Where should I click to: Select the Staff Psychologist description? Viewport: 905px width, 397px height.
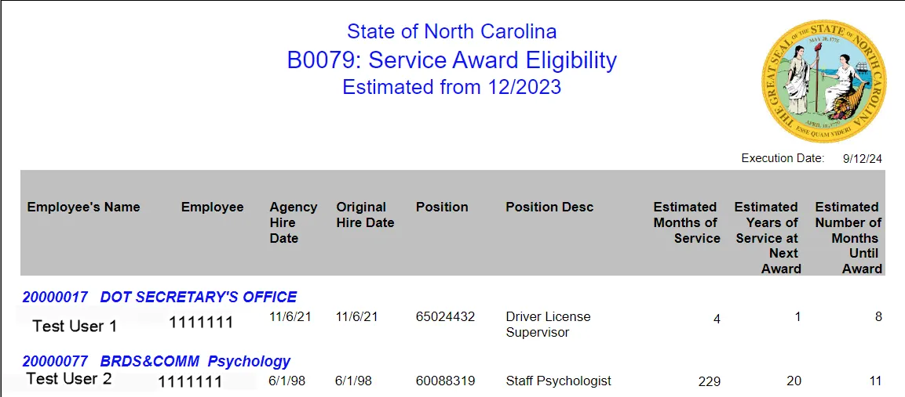[x=558, y=381]
